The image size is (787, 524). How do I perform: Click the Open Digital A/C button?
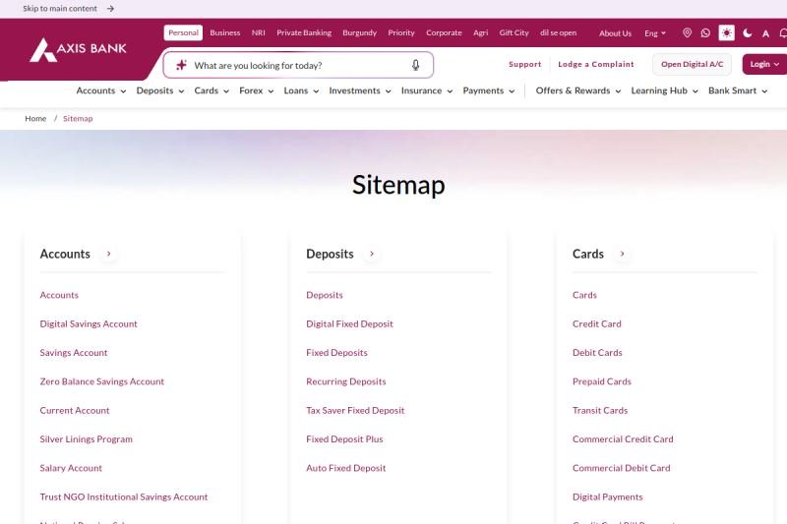[x=693, y=64]
